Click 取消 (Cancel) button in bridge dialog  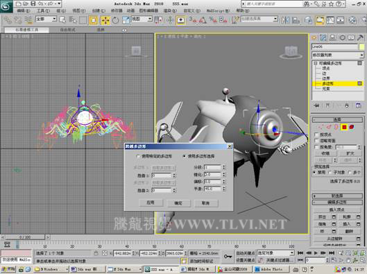coord(206,203)
